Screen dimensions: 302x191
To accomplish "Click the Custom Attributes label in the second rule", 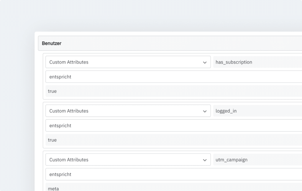I will 69,111.
